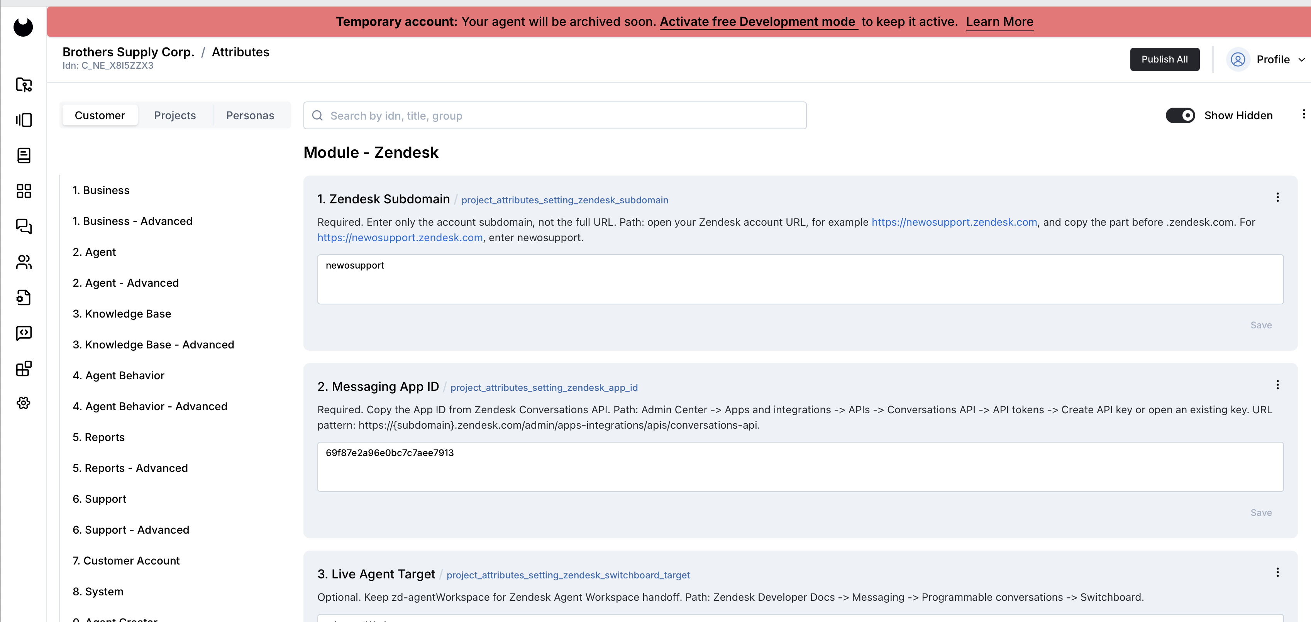Open the four-squares grid icon in the sidebar
The width and height of the screenshot is (1311, 622).
(x=24, y=191)
